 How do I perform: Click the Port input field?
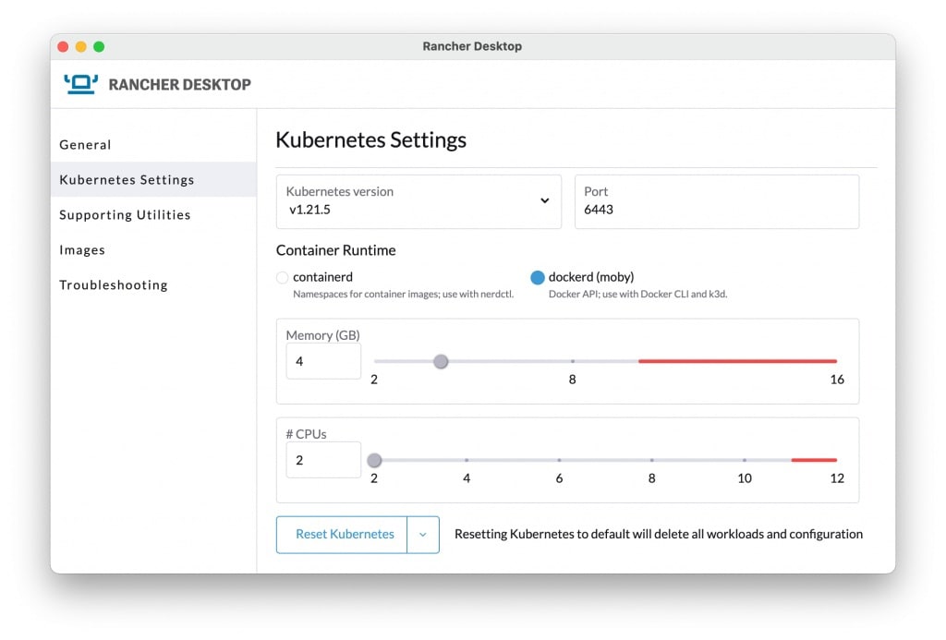(716, 210)
